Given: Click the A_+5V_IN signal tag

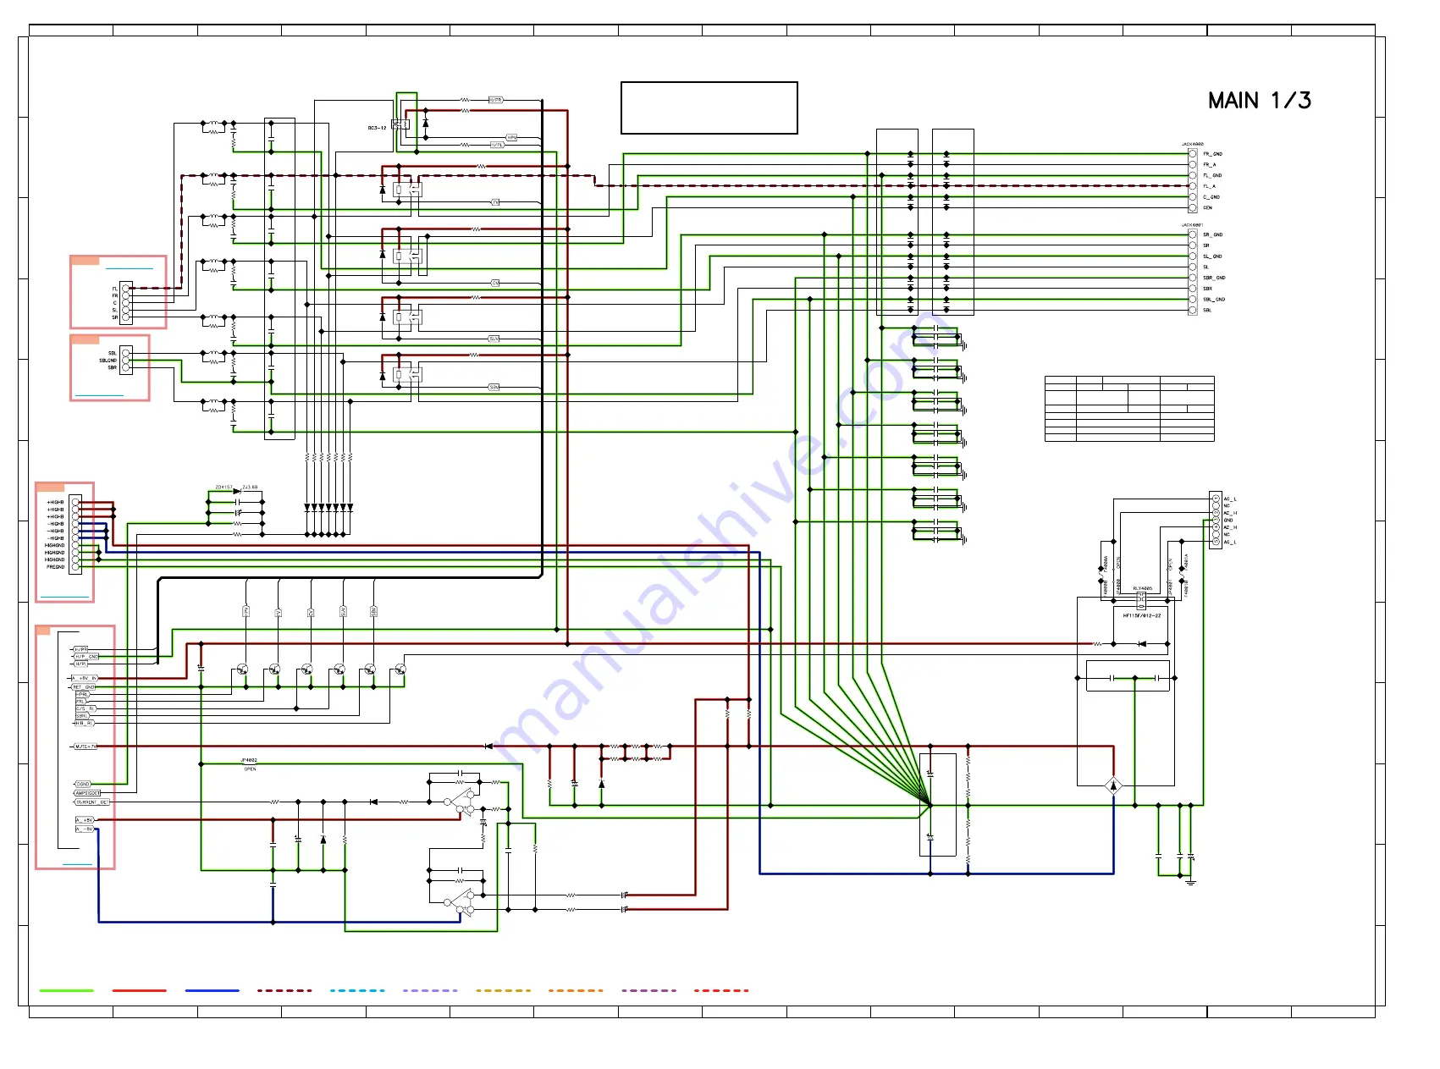Looking at the screenshot, I should click(84, 679).
